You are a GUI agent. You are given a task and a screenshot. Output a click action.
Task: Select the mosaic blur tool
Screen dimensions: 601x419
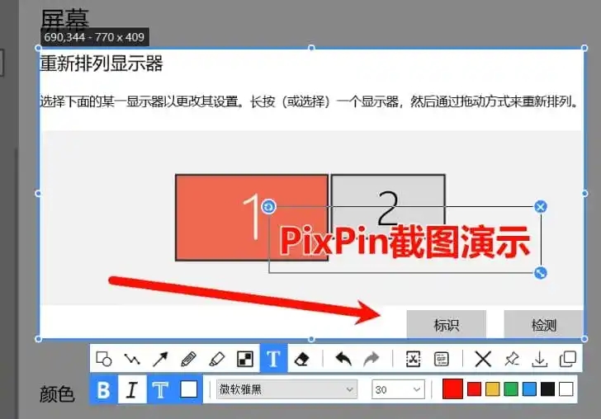click(245, 359)
